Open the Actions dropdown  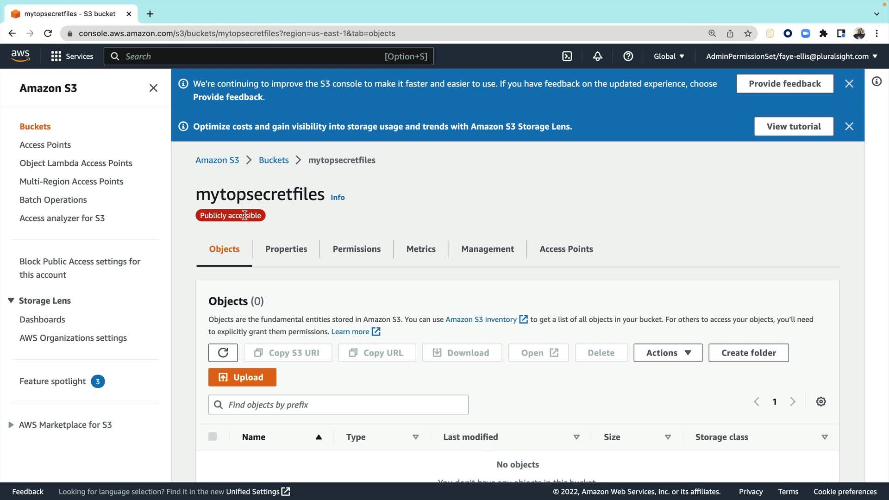668,353
